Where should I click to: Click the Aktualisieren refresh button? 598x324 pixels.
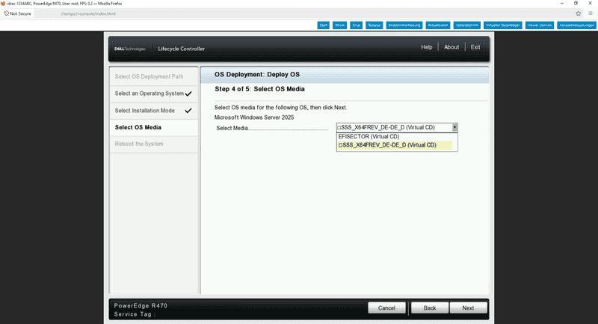[x=438, y=25]
